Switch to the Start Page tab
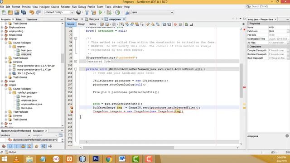Viewport: 290px width, 163px height. click(x=72, y=19)
